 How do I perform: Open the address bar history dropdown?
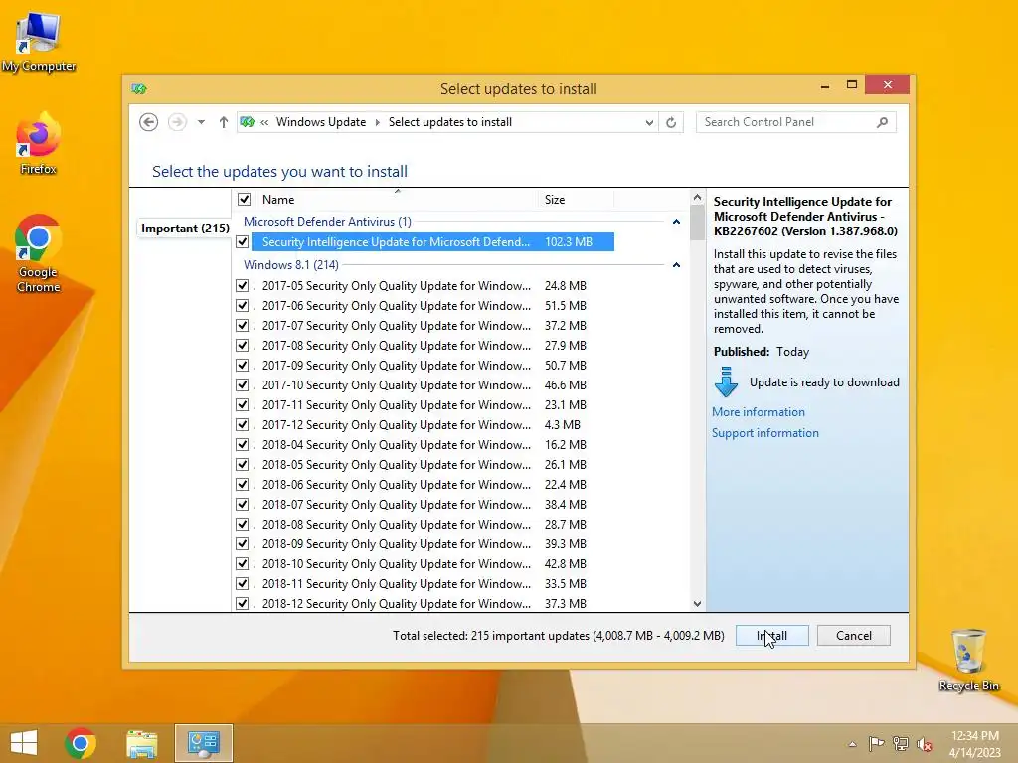pyautogui.click(x=648, y=122)
